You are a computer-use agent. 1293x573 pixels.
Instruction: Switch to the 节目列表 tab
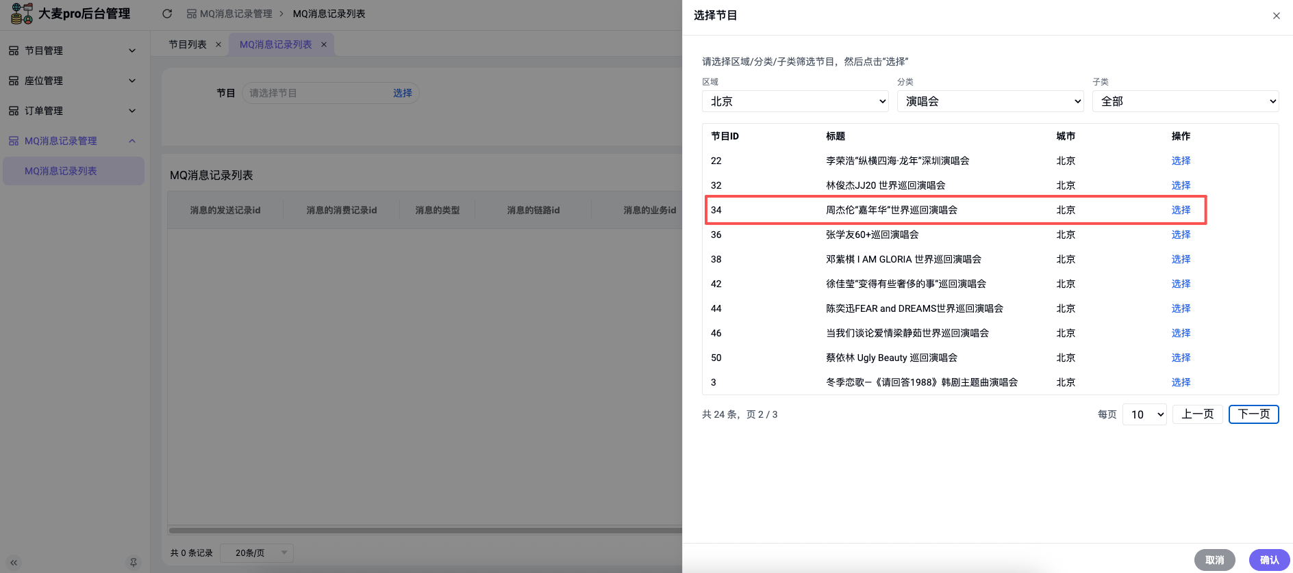tap(188, 44)
